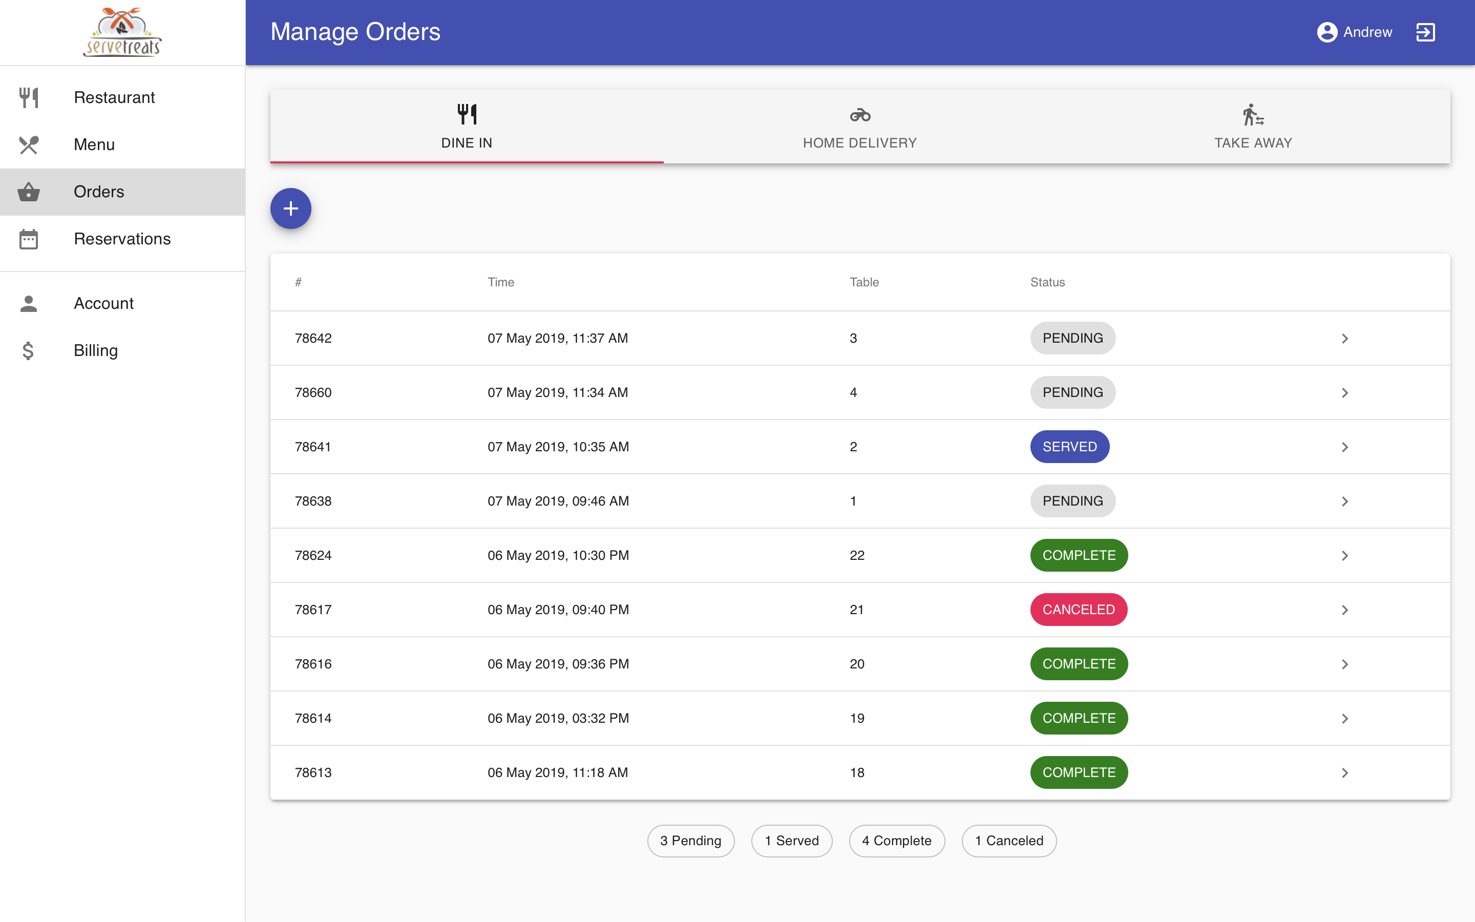The image size is (1475, 922).
Task: Expand order 78624 row arrow
Action: click(x=1344, y=556)
